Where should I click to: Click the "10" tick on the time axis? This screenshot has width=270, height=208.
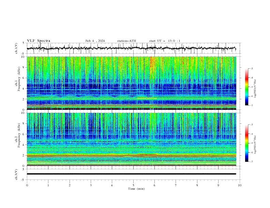pos(240,185)
